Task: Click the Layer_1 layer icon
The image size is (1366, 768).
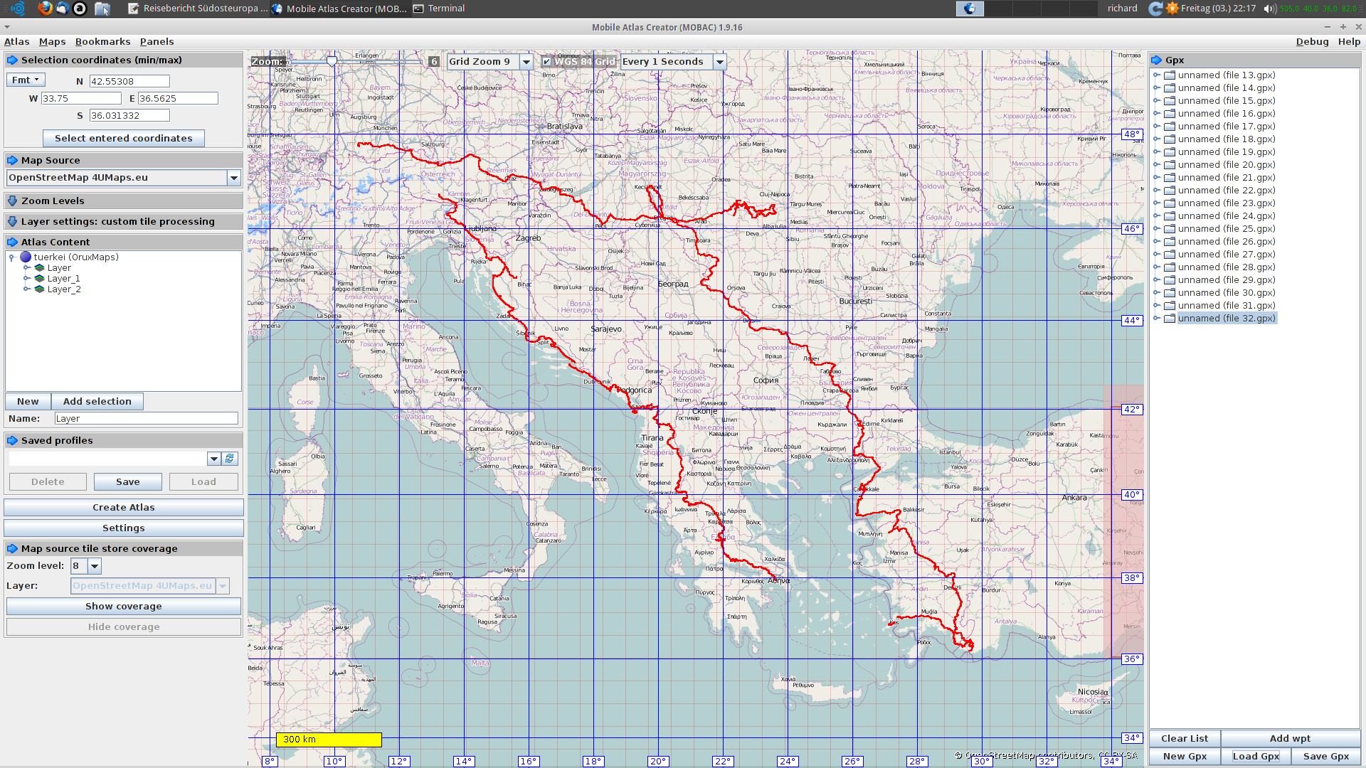Action: [39, 279]
